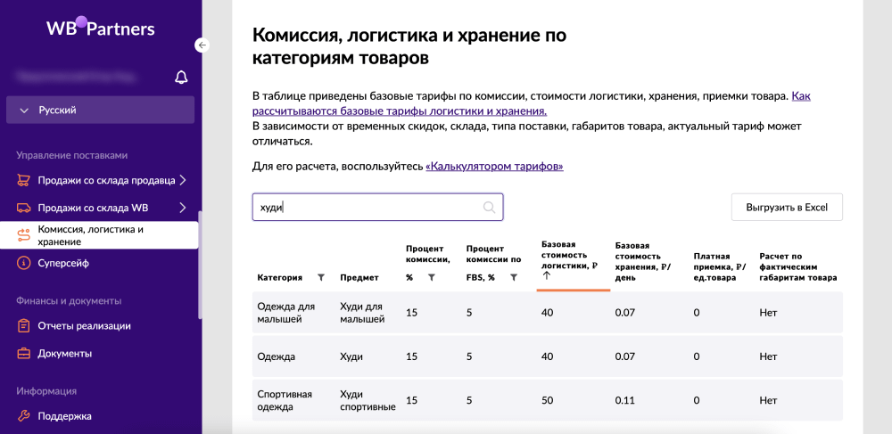Click the clipboard icon for Отчеты реализации
Screen dimensions: 892x434
(23, 326)
